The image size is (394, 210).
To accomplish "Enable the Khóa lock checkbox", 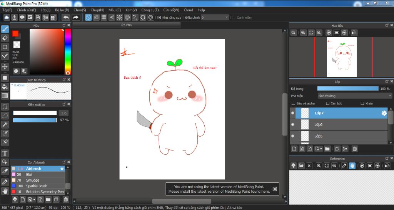I will [x=362, y=103].
